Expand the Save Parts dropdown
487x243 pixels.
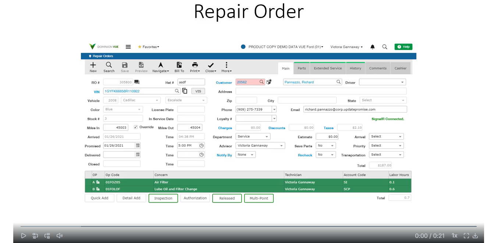click(x=326, y=146)
